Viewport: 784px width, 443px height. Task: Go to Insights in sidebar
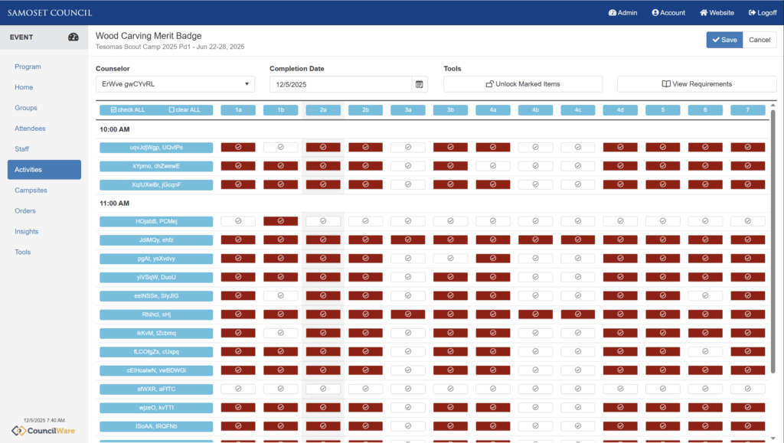[27, 231]
